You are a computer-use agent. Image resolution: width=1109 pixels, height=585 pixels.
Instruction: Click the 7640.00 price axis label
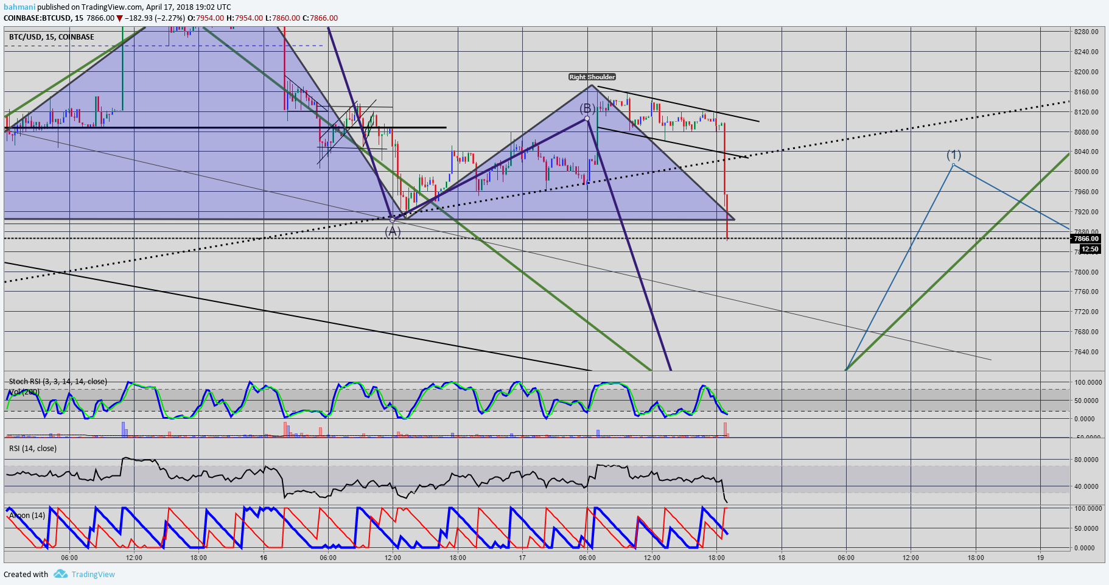(x=1086, y=352)
